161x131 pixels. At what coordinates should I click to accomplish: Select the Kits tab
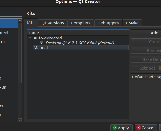point(31,23)
